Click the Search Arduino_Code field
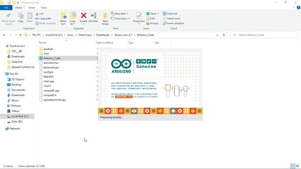The image size is (301, 169). [x=264, y=35]
